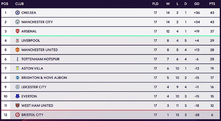This screenshot has height=121, width=221.
Task: Click the Liverpool club crest icon
Action: (17, 41)
